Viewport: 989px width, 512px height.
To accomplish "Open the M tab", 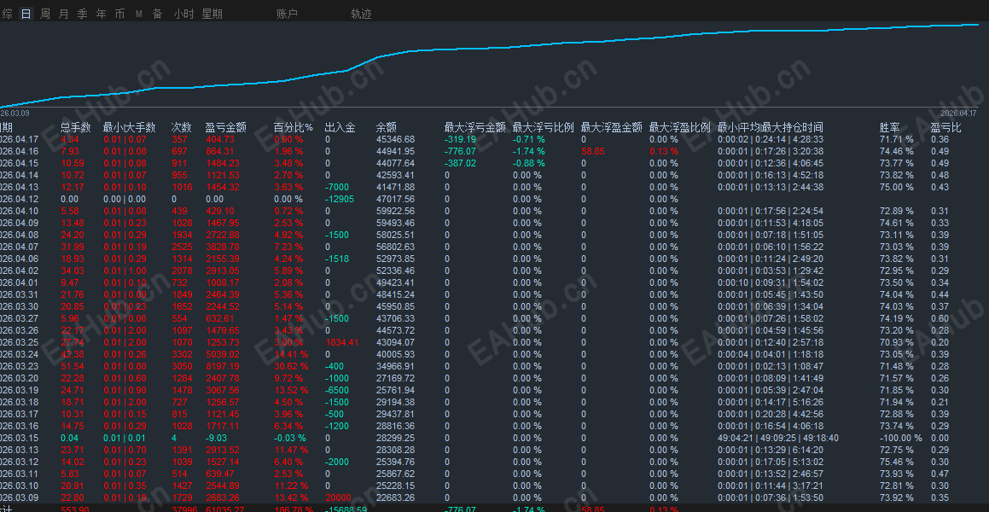I will pyautogui.click(x=139, y=14).
